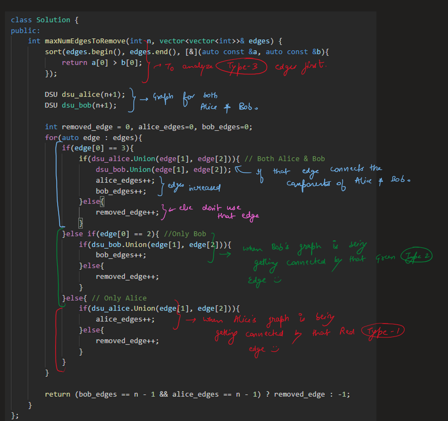Click the for(auto edge : edges) loop header
The width and height of the screenshot is (448, 421).
click(x=93, y=137)
